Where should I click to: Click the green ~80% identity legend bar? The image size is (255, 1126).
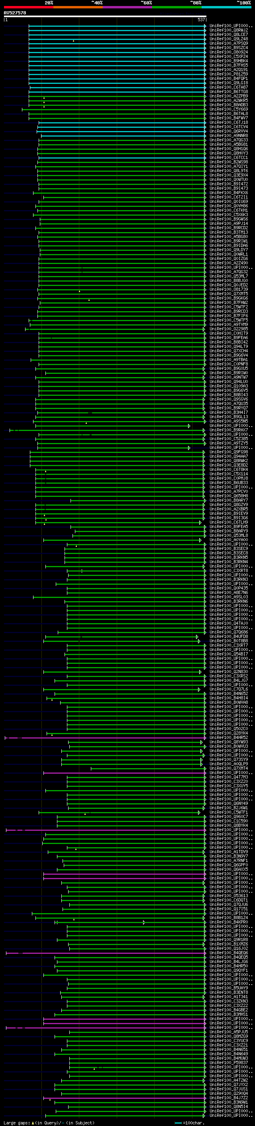(x=177, y=7)
